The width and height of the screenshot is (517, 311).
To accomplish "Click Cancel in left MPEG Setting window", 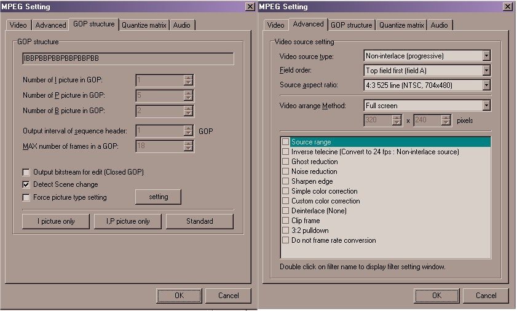I will point(229,296).
